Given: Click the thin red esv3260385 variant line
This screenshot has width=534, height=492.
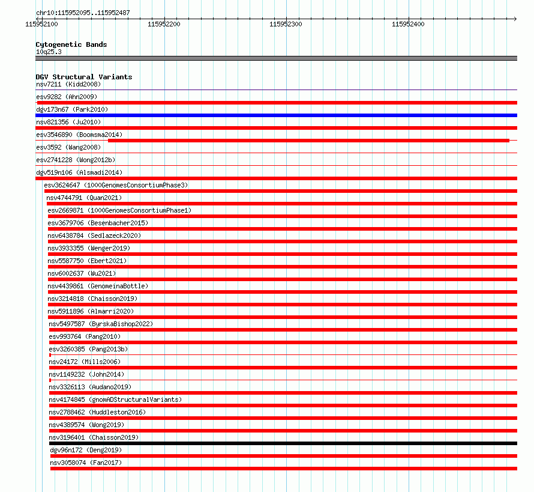Looking at the screenshot, I should tap(283, 355).
